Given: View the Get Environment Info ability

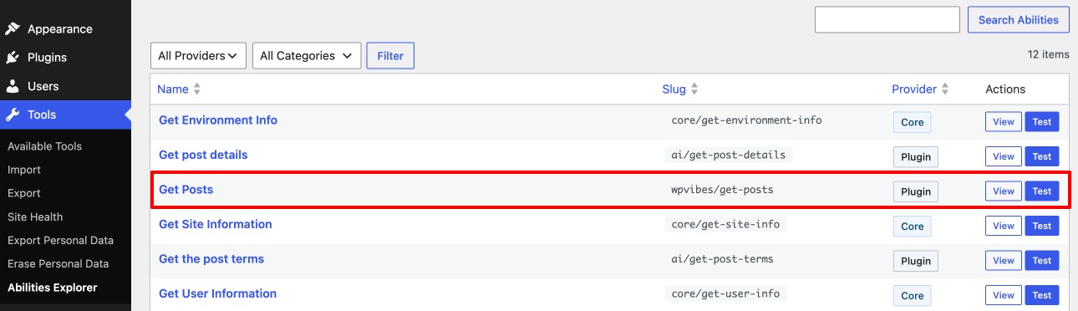Looking at the screenshot, I should click(1004, 122).
